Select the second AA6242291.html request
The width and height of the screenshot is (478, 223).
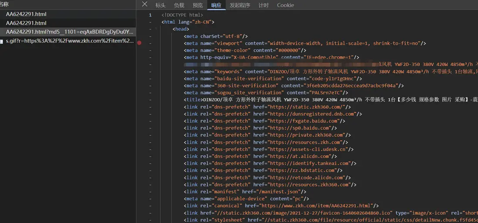(x=26, y=23)
